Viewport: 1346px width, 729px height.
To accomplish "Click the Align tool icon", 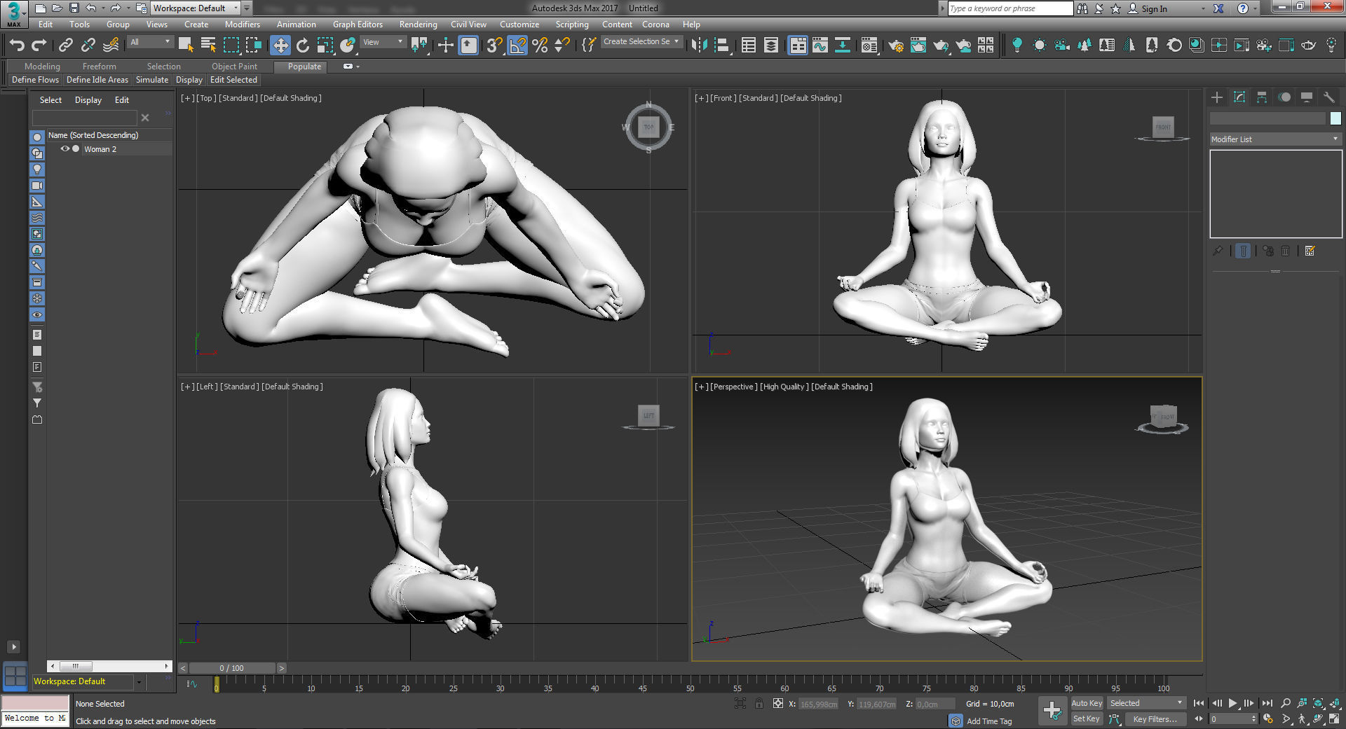I will click(x=721, y=46).
